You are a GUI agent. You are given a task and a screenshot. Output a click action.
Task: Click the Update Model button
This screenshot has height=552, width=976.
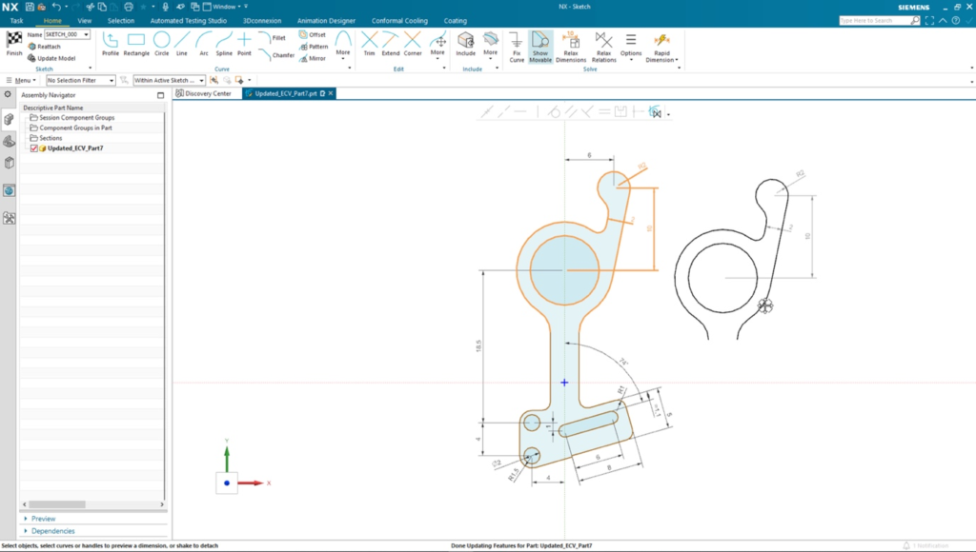[55, 58]
